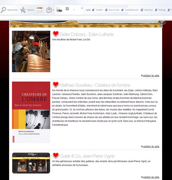Open Mathias Goudeau - Créateur de l'ombre heading

(95, 85)
